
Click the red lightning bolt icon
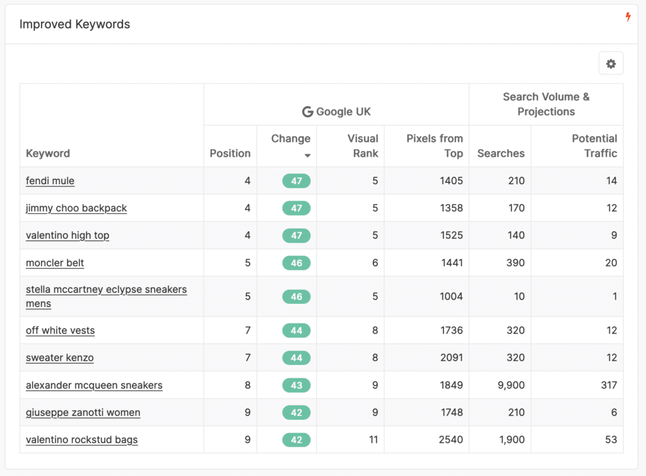[x=628, y=16]
